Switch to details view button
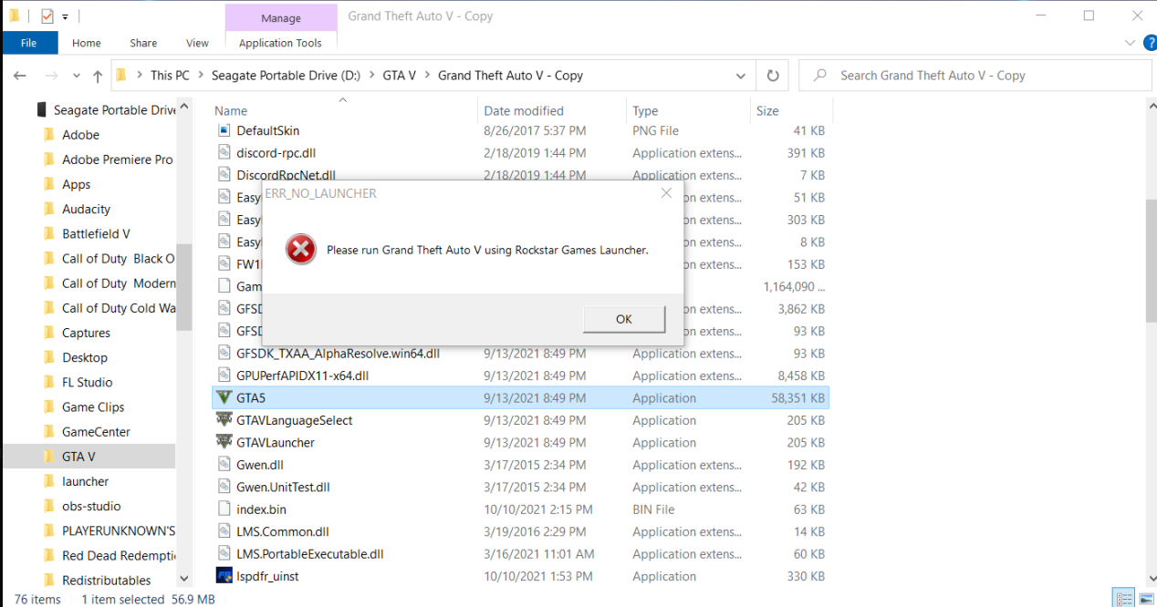The height and width of the screenshot is (607, 1157). (1125, 599)
